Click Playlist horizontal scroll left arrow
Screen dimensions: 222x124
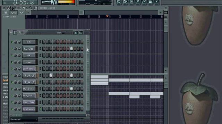[x=28, y=13]
